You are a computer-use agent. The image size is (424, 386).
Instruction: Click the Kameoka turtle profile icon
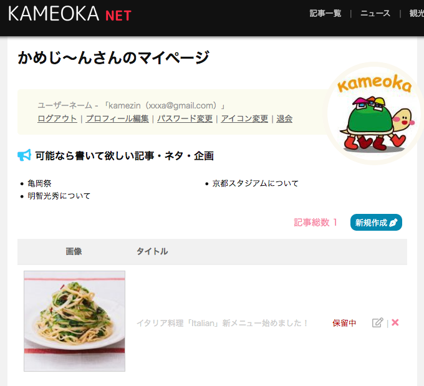coord(374,113)
